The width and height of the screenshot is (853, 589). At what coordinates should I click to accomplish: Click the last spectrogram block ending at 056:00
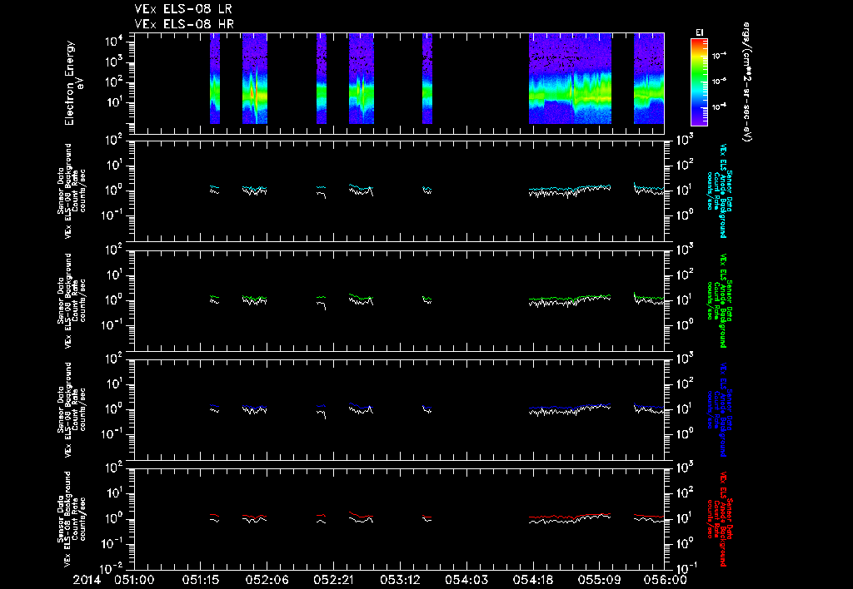[x=649, y=78]
